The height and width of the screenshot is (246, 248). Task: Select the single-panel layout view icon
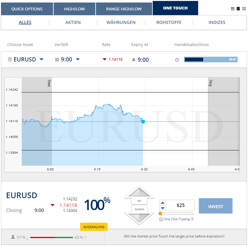238,9
